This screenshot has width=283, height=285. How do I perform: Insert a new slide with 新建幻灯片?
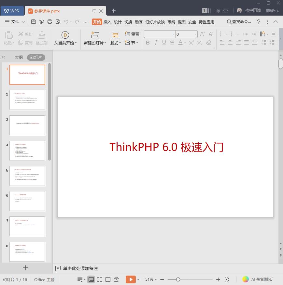pyautogui.click(x=94, y=37)
